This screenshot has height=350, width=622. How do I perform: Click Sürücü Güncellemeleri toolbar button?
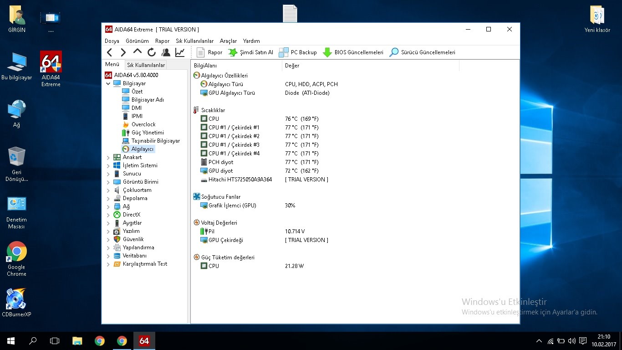(422, 52)
